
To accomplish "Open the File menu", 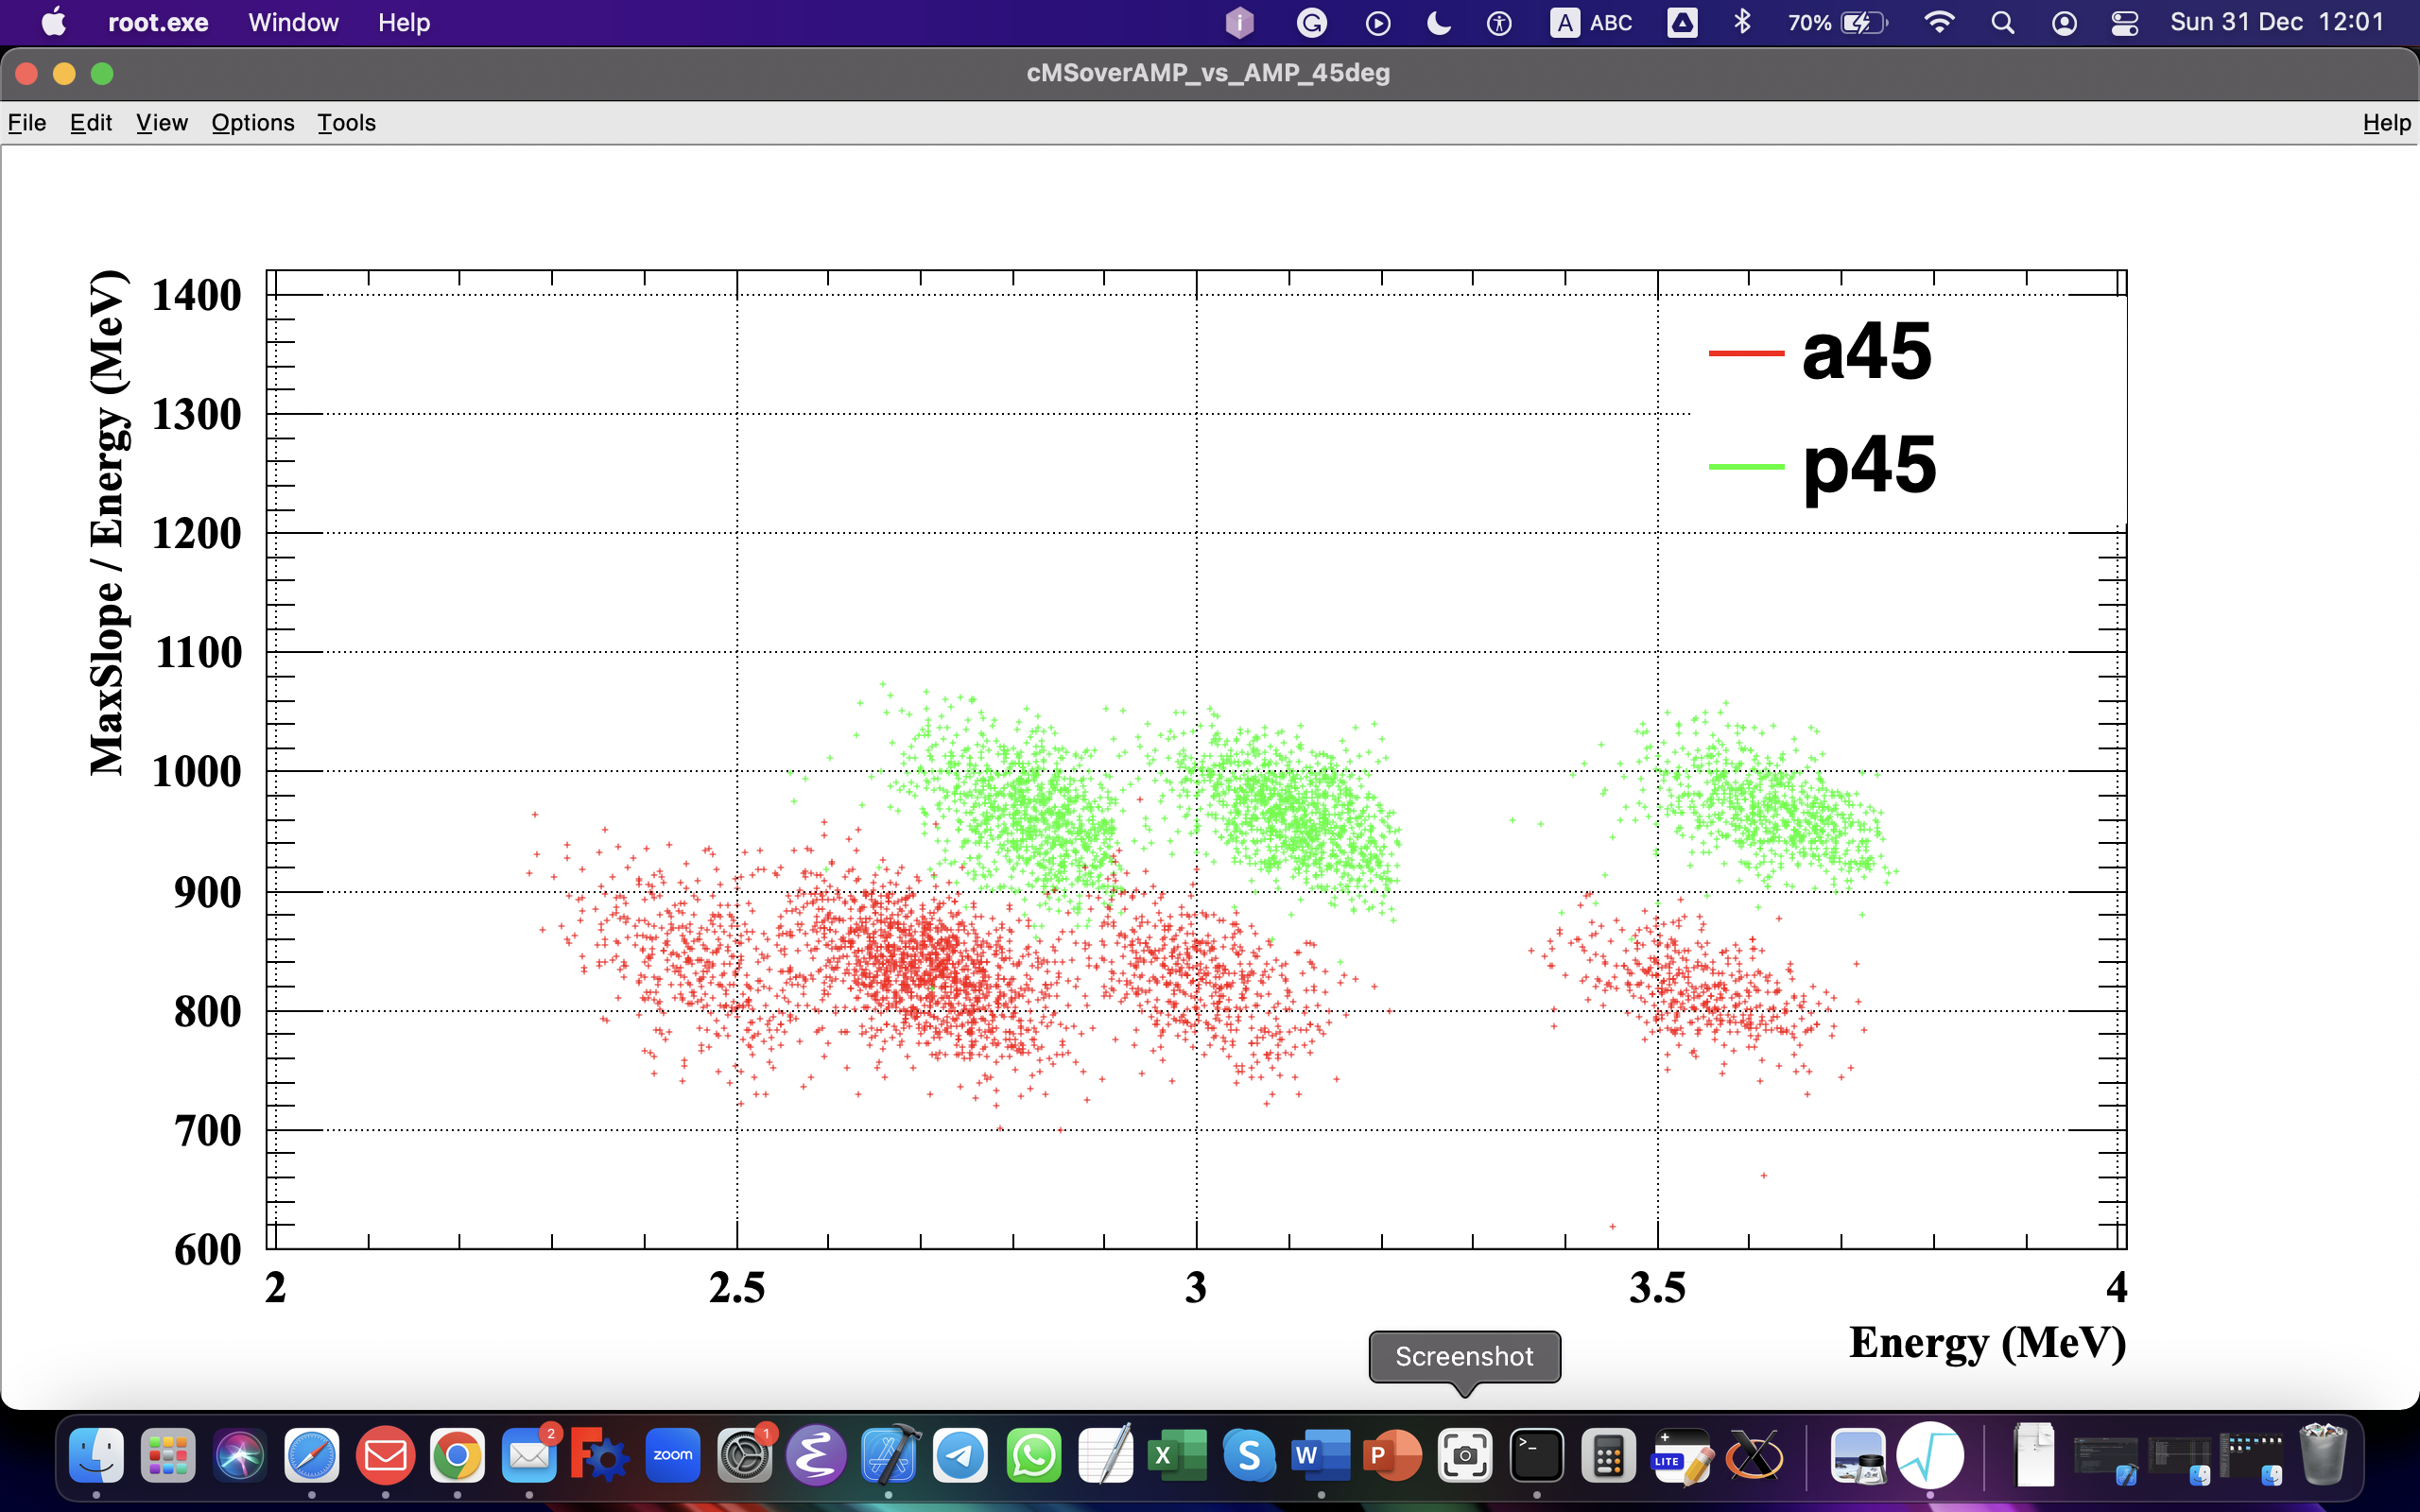I will [27, 122].
